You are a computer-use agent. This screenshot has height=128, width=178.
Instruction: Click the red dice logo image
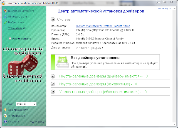[x=23, y=65]
